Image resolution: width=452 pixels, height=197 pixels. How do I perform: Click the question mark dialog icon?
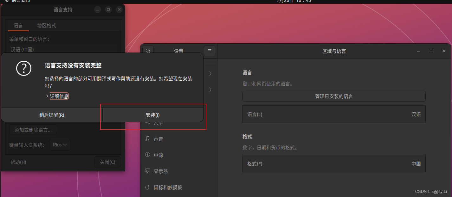coord(24,68)
